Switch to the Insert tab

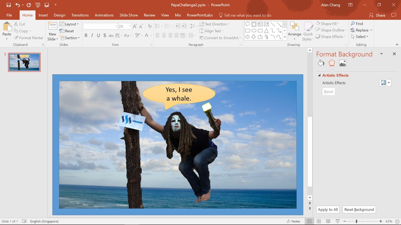43,15
